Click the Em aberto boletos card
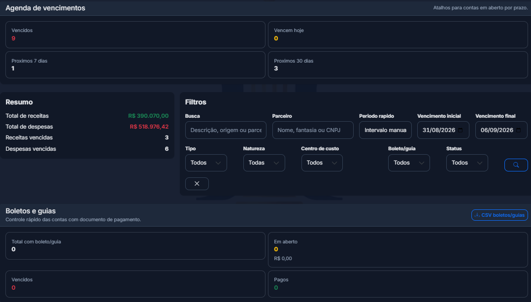 398,249
